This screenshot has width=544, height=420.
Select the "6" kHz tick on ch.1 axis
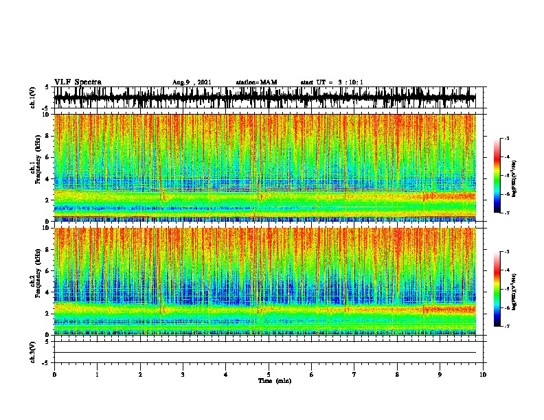tap(47, 157)
